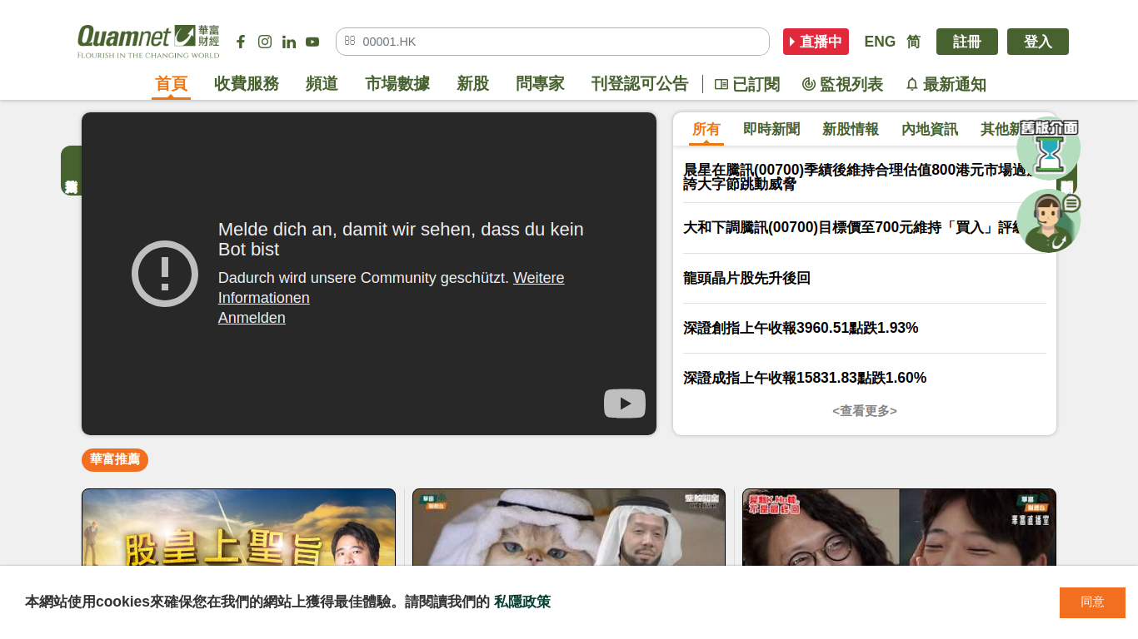Open 最新通知 notifications bell
Image resolution: width=1138 pixels, height=639 pixels.
point(946,84)
